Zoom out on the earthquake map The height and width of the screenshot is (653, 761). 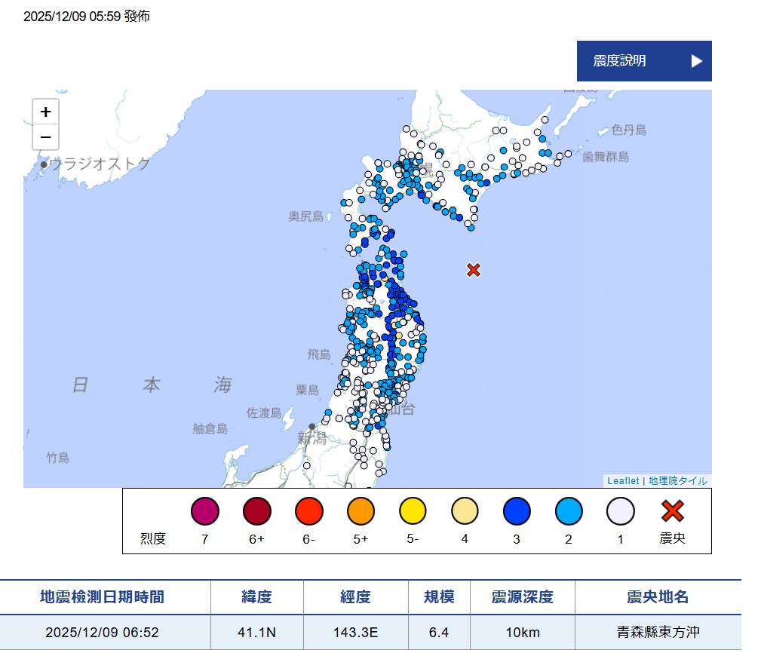pyautogui.click(x=45, y=137)
